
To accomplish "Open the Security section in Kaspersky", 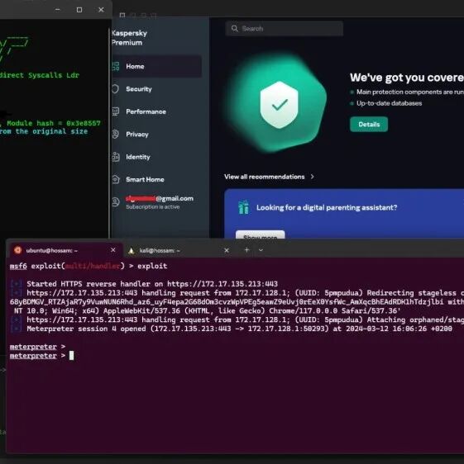I will click(x=138, y=89).
